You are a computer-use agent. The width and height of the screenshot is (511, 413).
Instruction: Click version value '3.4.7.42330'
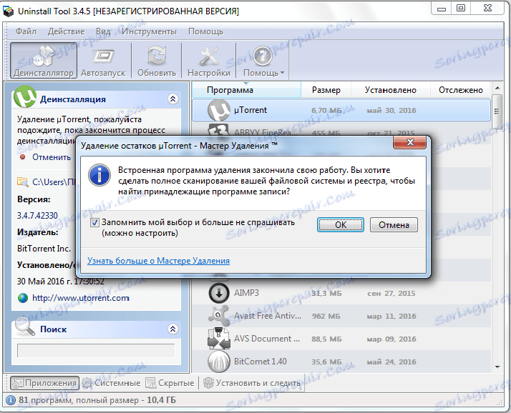[37, 216]
